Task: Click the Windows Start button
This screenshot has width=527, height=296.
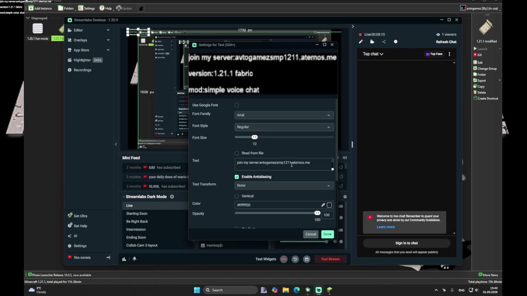Action: (197, 290)
